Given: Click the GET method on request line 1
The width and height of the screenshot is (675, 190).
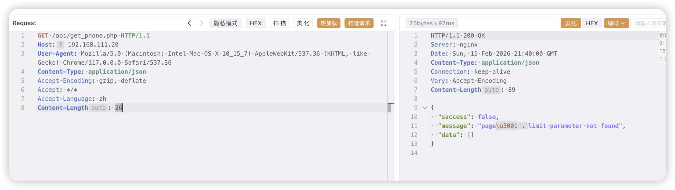Looking at the screenshot, I should click(x=43, y=36).
